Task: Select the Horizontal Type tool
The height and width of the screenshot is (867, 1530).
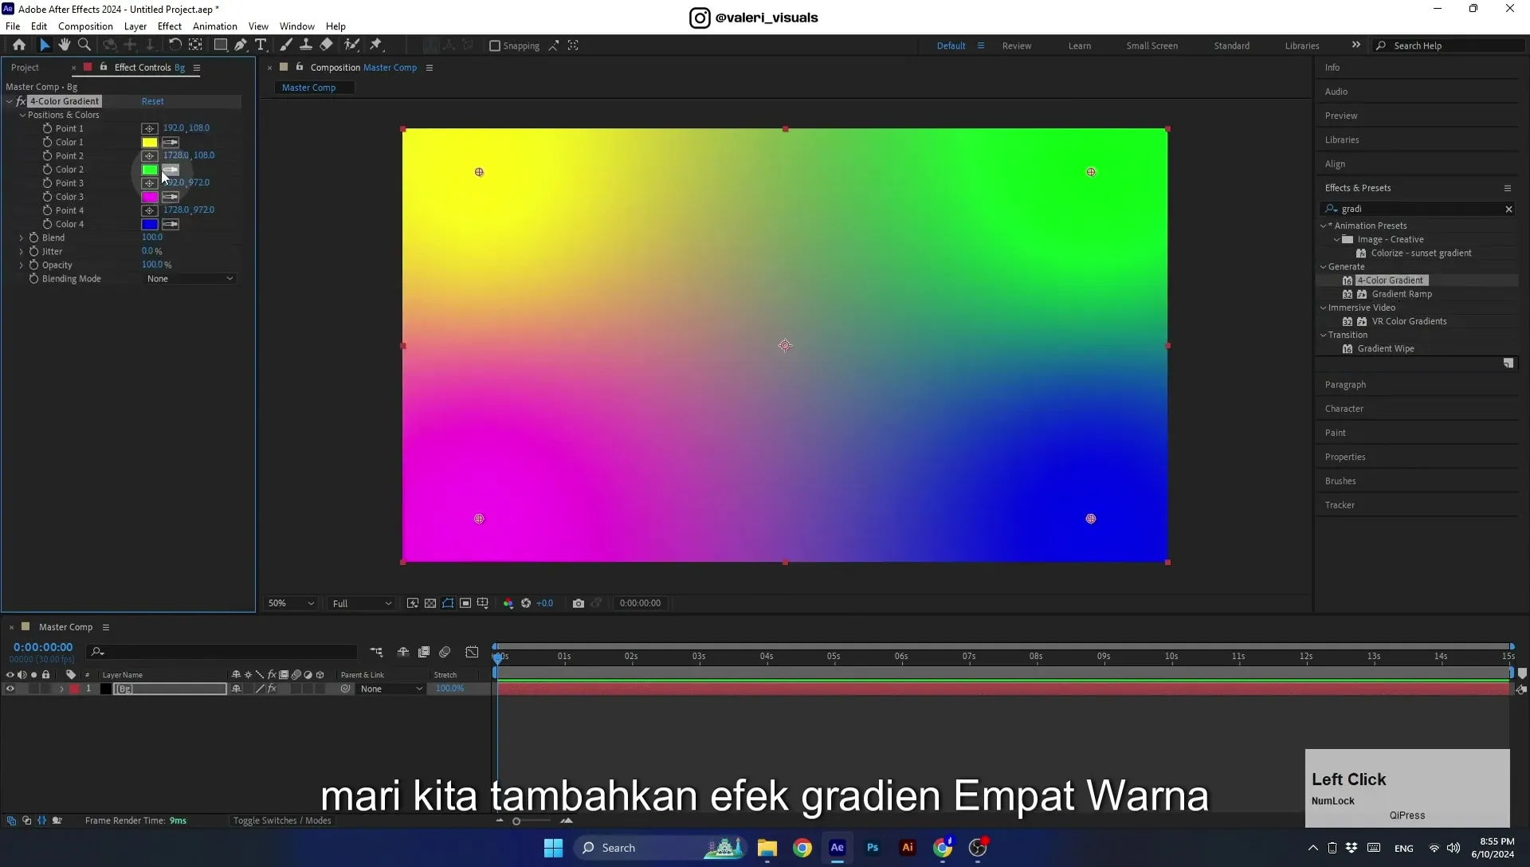Action: click(x=261, y=45)
